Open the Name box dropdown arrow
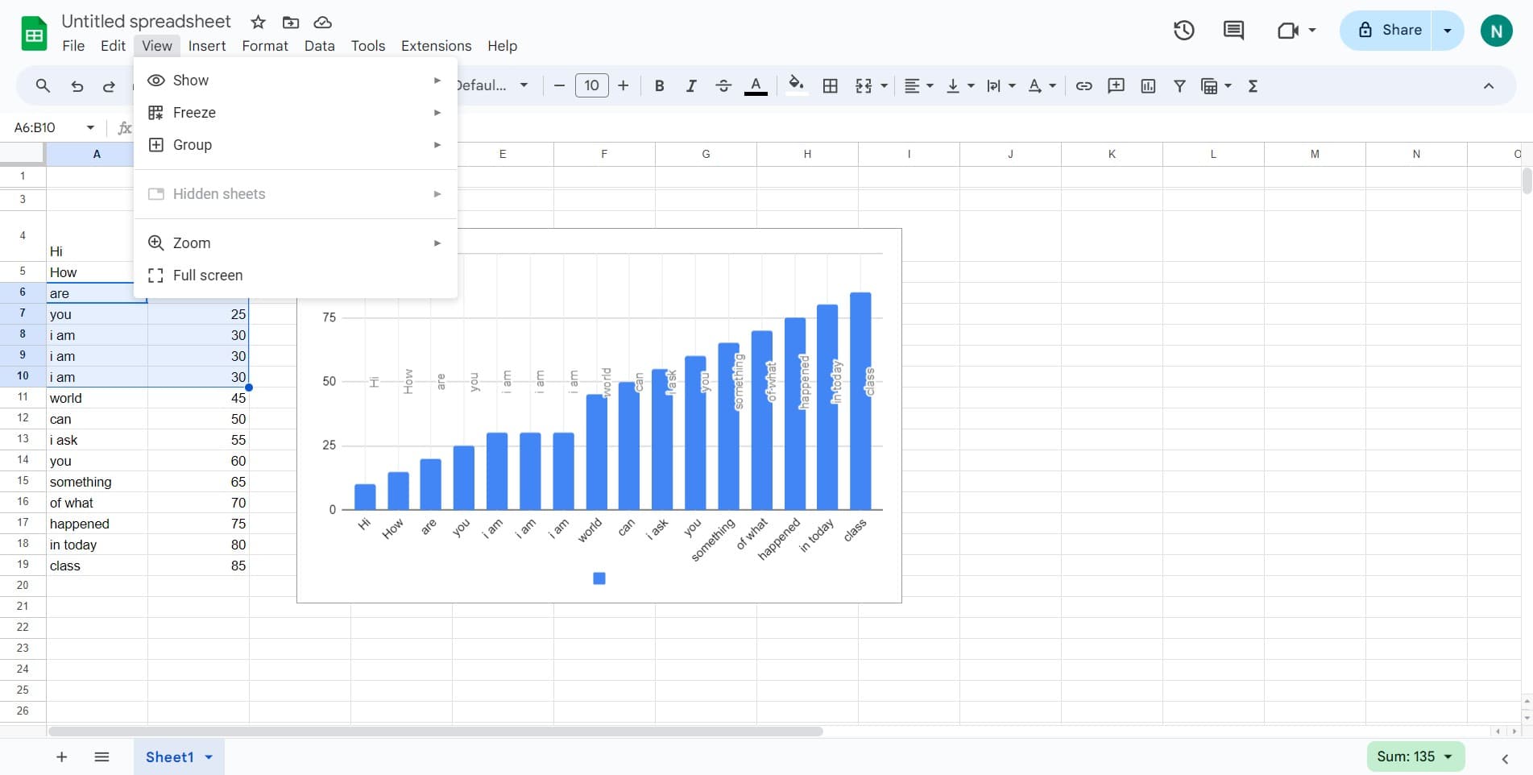1533x775 pixels. click(x=90, y=127)
